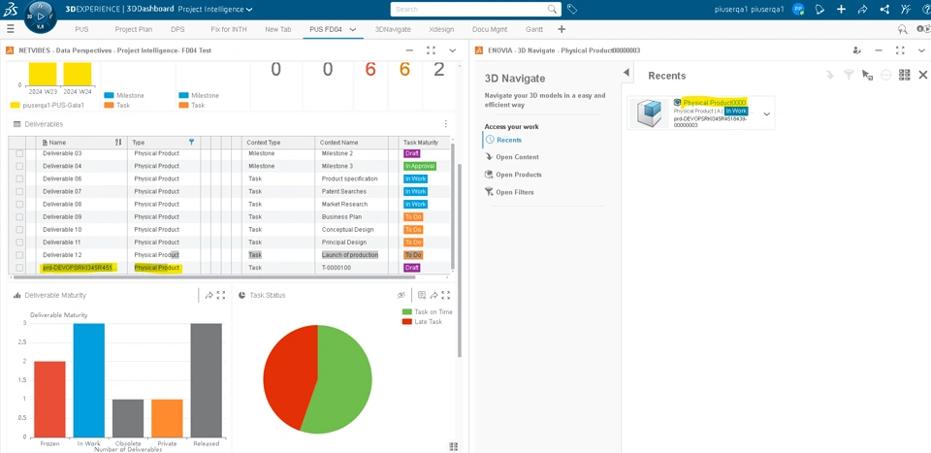Switch to the Gantt tab
This screenshot has width=931, height=453.
click(x=533, y=29)
